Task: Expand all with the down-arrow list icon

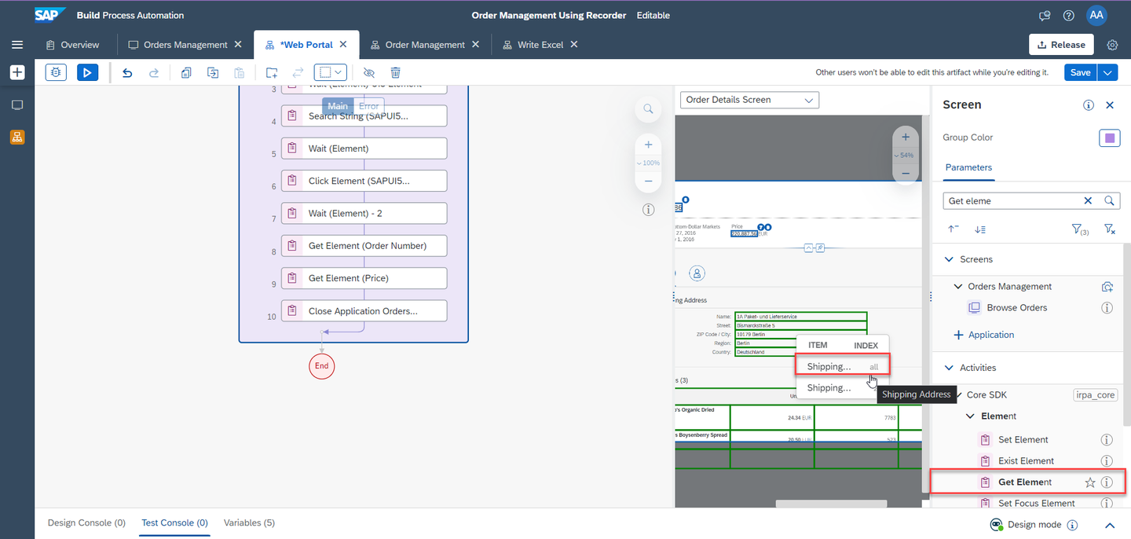Action: 980,229
